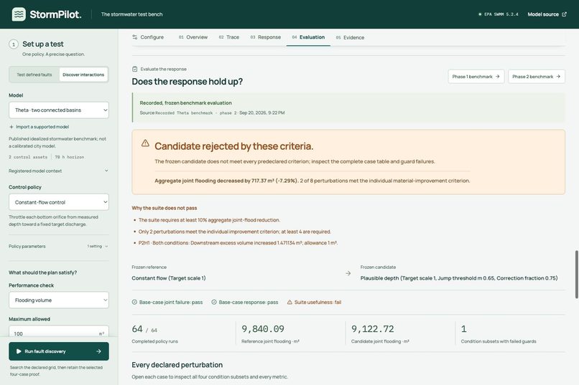
Task: Click the arrow on Phase 2 benchmark
Action: coord(558,77)
